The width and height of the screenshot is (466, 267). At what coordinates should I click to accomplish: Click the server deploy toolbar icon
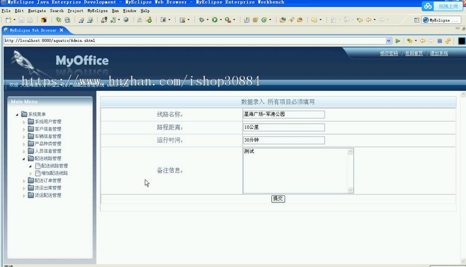pos(104,20)
